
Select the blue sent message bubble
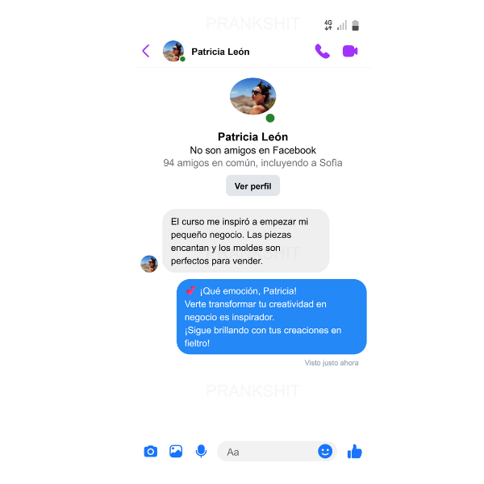click(x=272, y=317)
